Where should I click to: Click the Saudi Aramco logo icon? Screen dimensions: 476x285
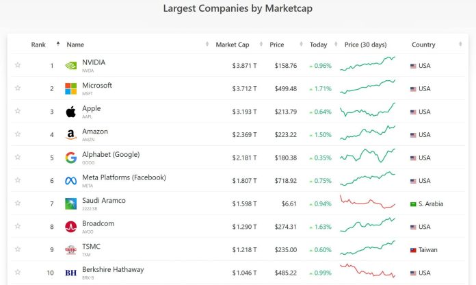coord(70,203)
